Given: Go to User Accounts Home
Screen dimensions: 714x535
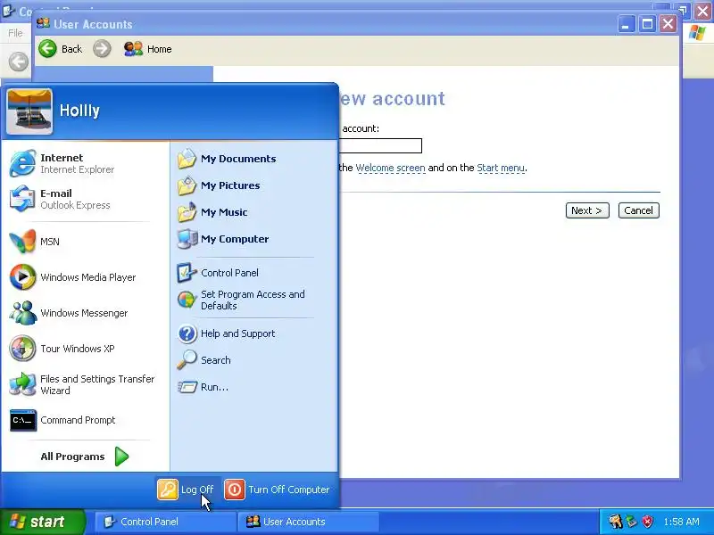Looking at the screenshot, I should [x=147, y=49].
